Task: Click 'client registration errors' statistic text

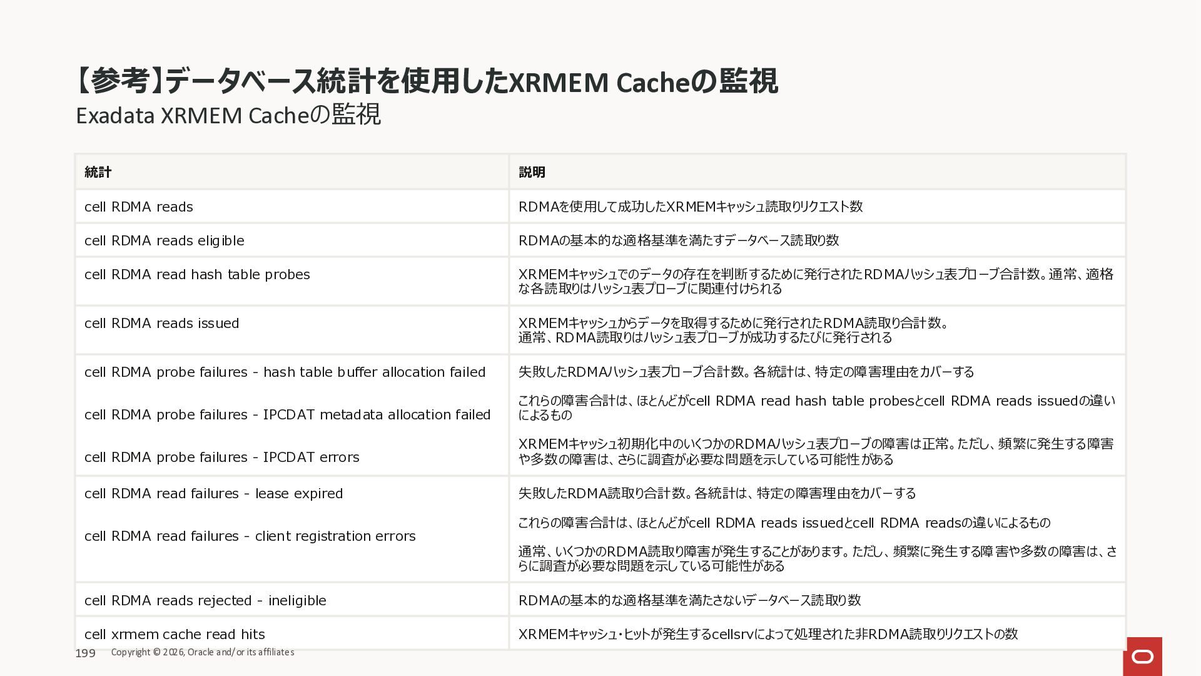Action: point(250,536)
